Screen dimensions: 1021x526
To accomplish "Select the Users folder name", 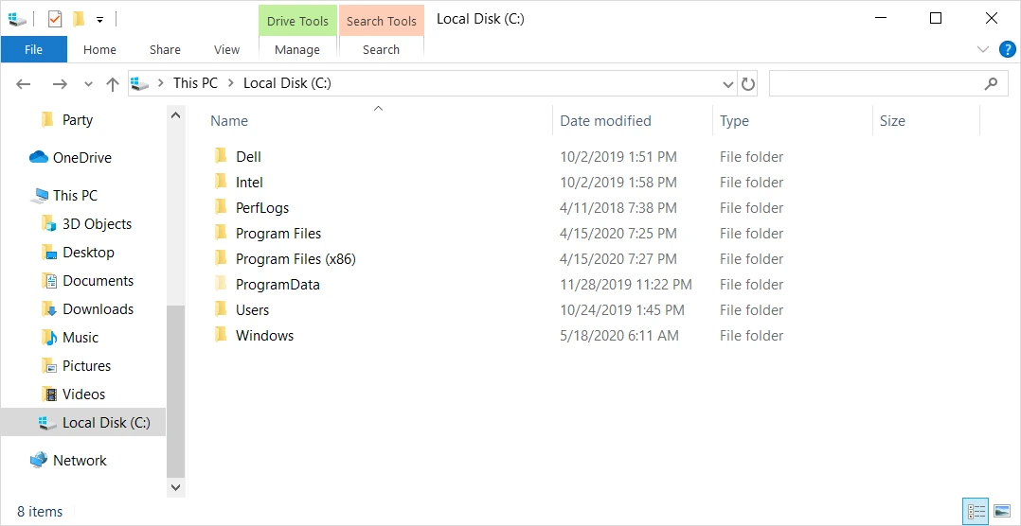I will [x=252, y=310].
